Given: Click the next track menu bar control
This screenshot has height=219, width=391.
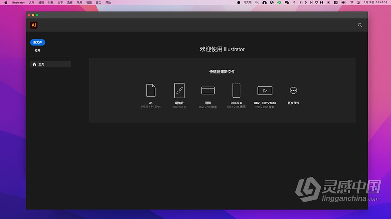Looking at the screenshot, I should point(311,2).
